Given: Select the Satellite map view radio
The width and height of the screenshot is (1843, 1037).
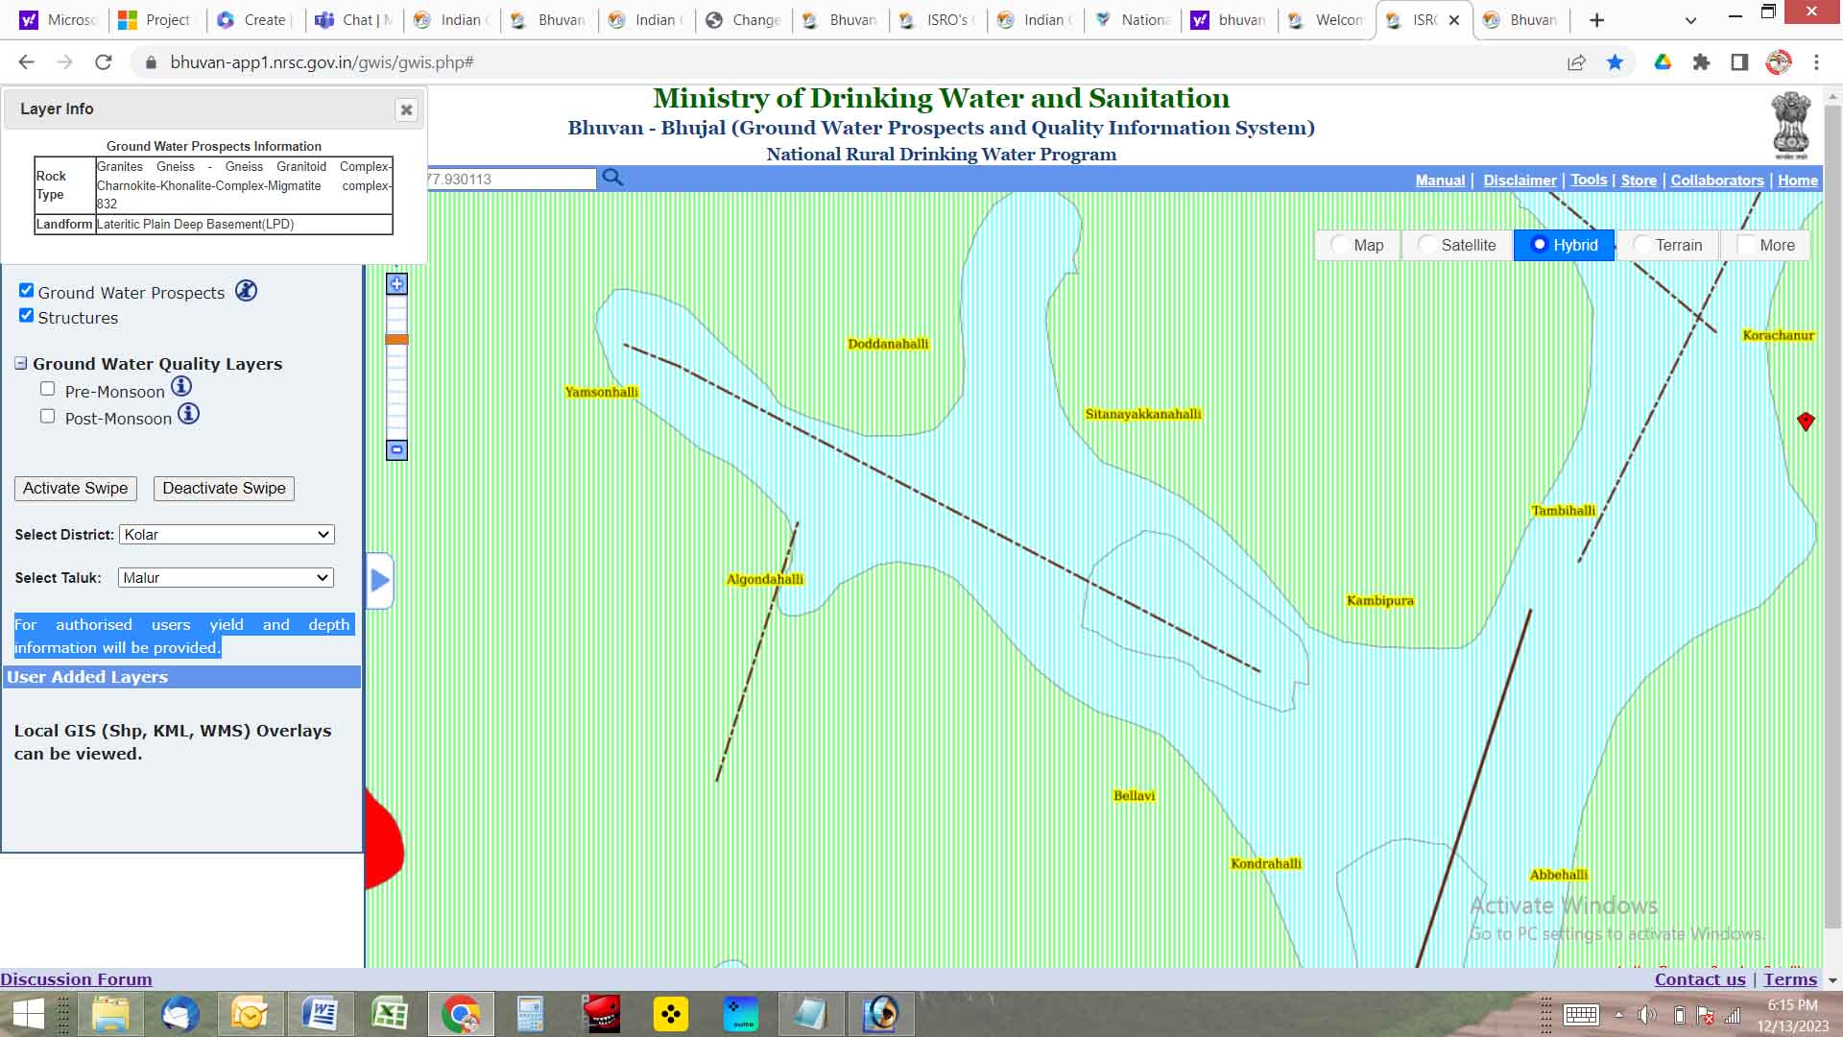Looking at the screenshot, I should [1428, 245].
